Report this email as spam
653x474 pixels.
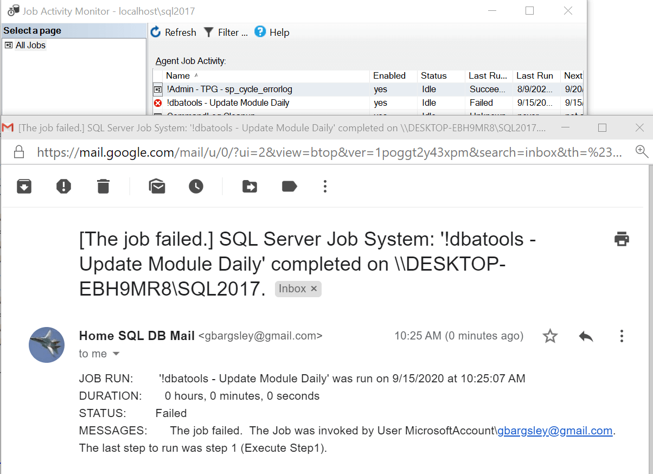pyautogui.click(x=64, y=187)
